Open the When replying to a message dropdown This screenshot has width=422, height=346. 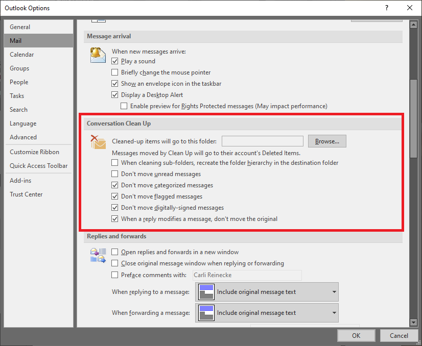point(267,292)
